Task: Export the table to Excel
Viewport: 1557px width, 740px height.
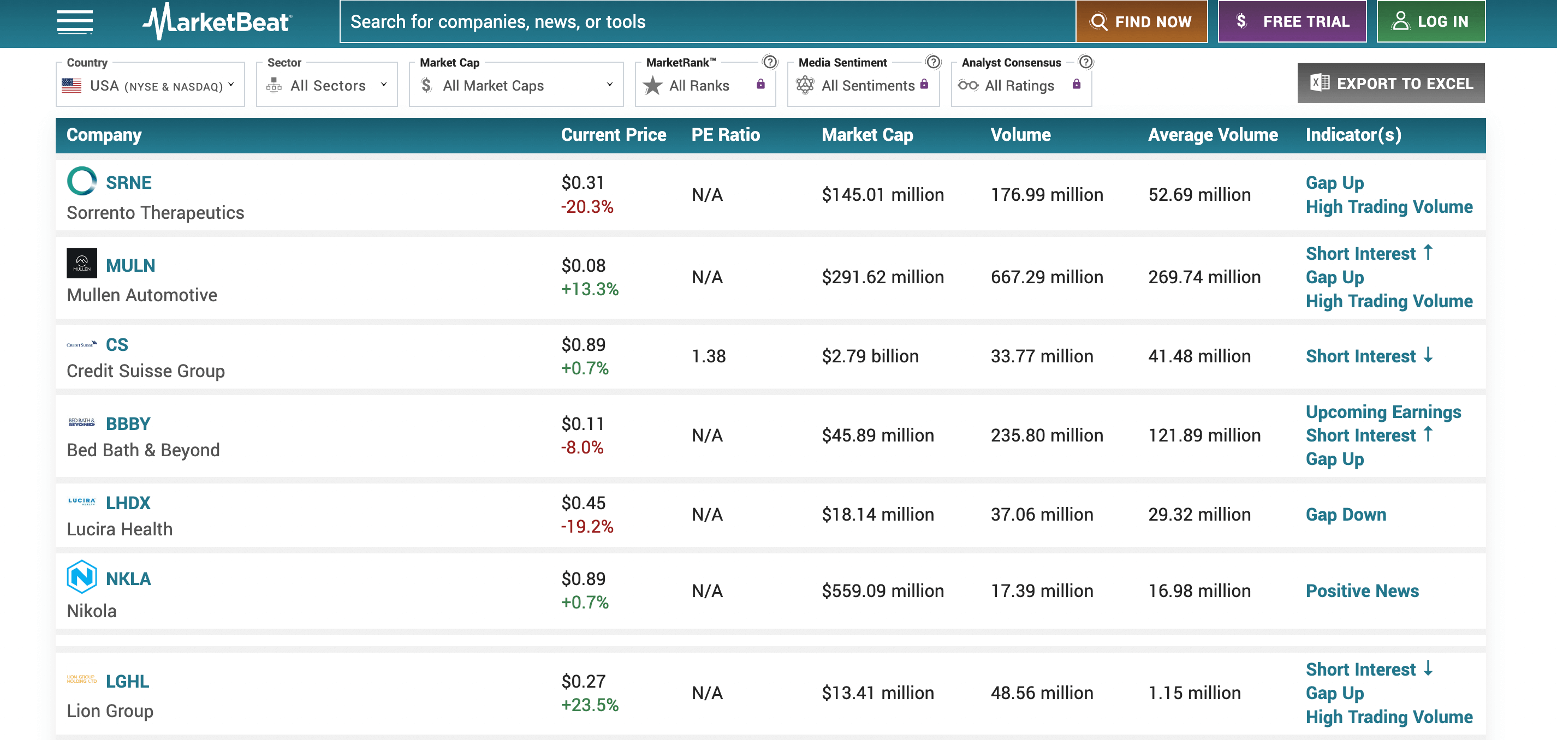Action: click(x=1391, y=83)
